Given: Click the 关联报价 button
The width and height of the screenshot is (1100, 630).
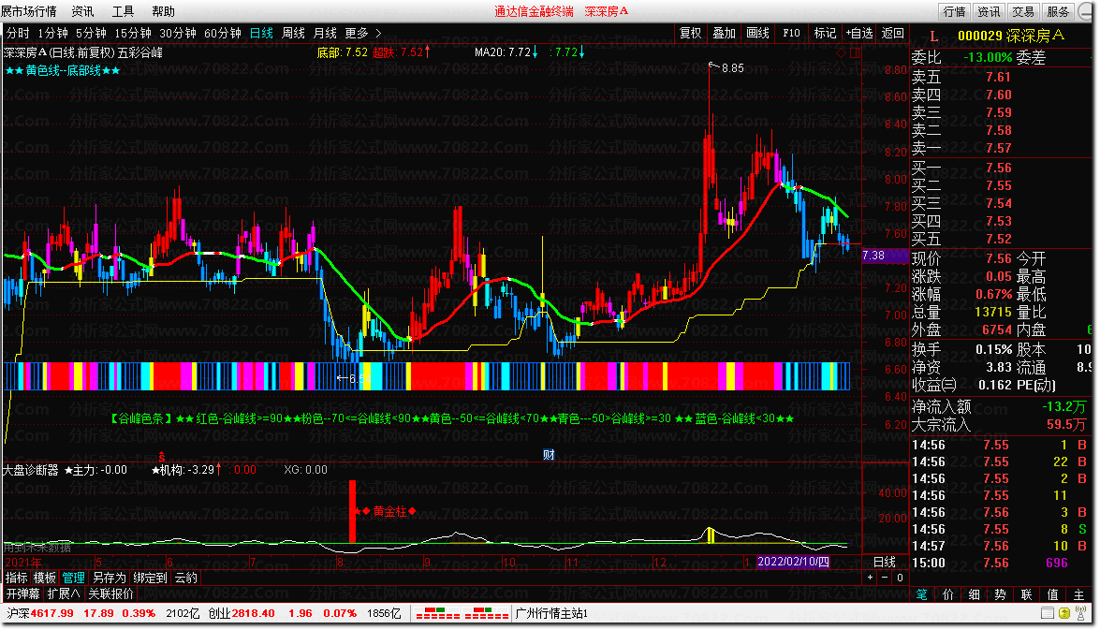Looking at the screenshot, I should [x=110, y=593].
